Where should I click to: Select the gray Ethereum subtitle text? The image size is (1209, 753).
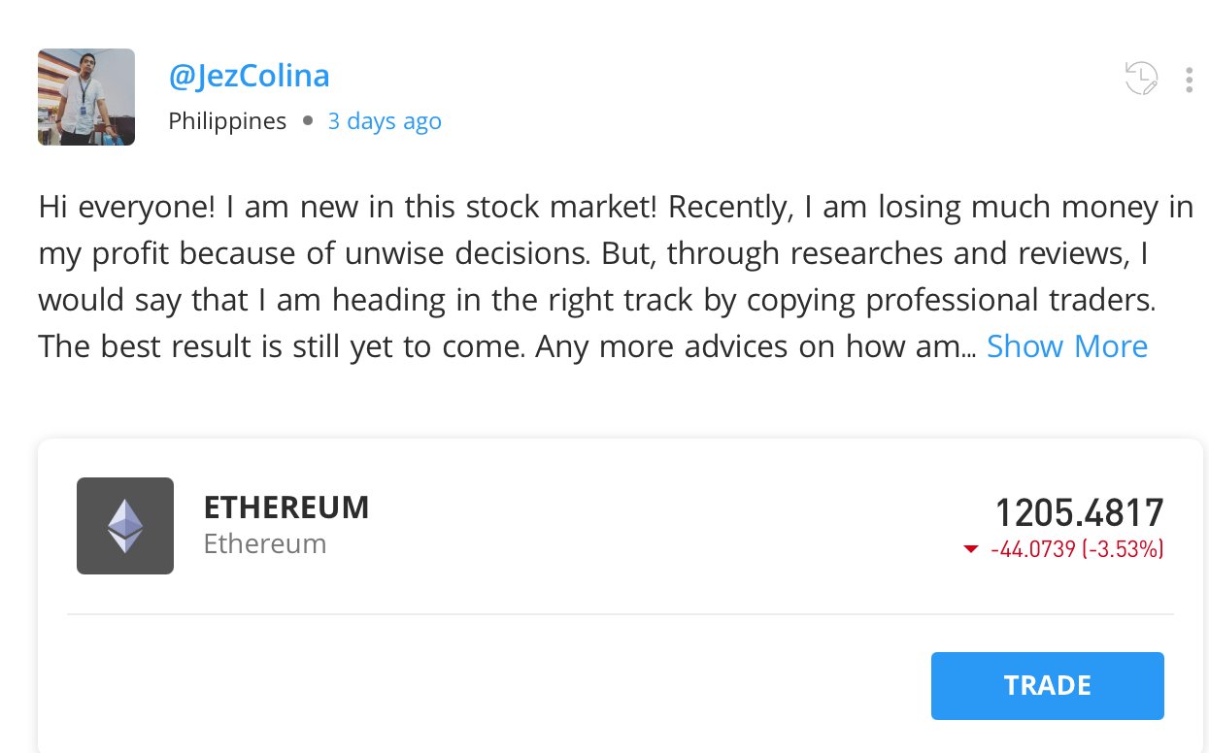(264, 543)
